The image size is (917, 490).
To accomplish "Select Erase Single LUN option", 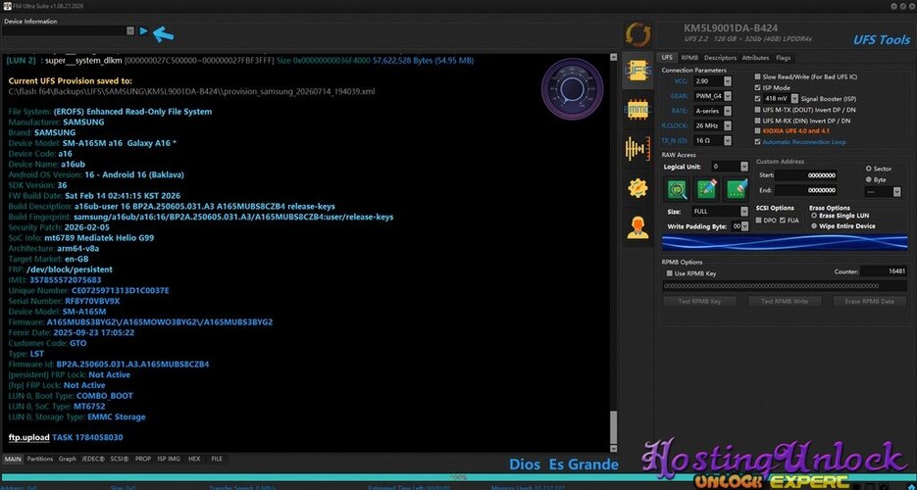I will 814,216.
